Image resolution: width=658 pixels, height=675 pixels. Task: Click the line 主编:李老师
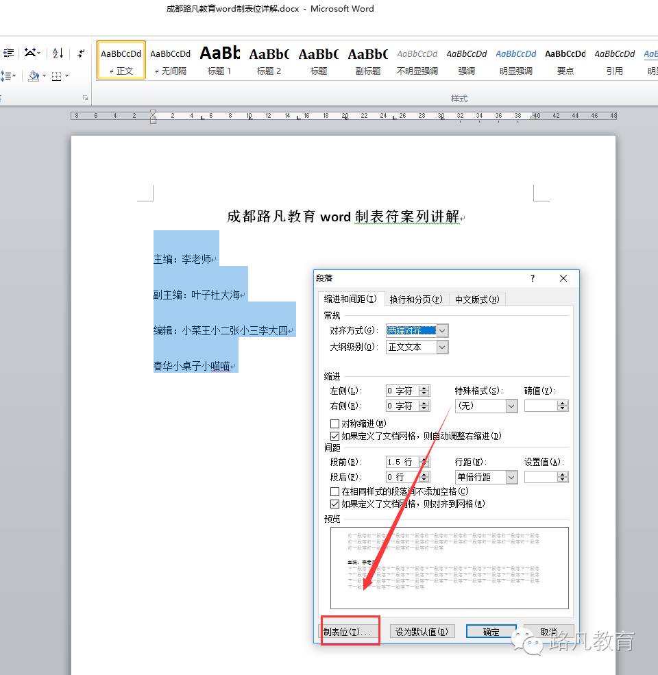pyautogui.click(x=182, y=259)
